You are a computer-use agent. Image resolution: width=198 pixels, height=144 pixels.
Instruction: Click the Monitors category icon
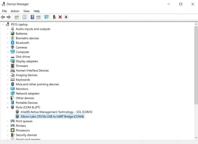point(13,89)
